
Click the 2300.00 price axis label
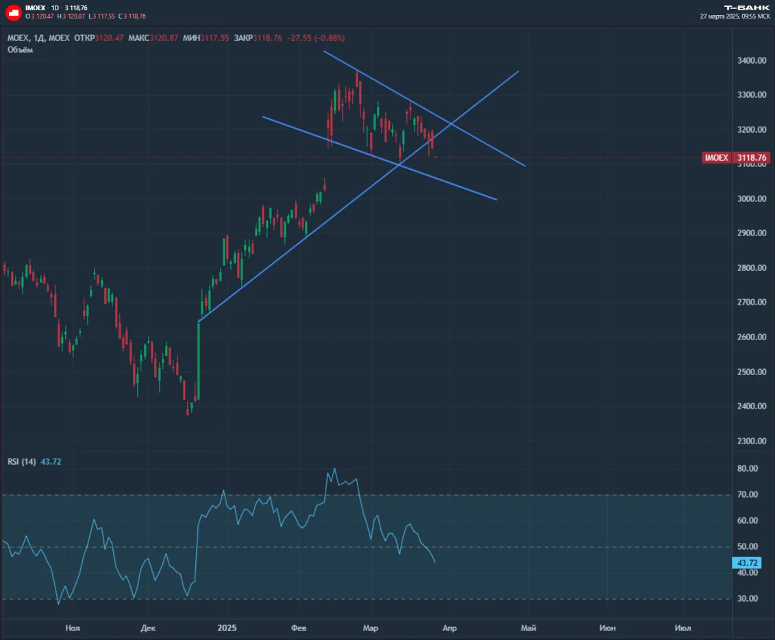click(752, 441)
